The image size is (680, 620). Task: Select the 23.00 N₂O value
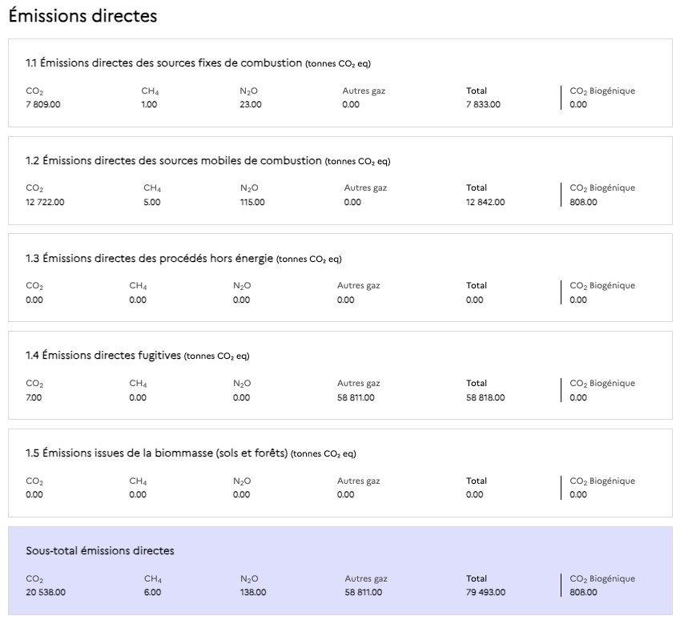[250, 105]
